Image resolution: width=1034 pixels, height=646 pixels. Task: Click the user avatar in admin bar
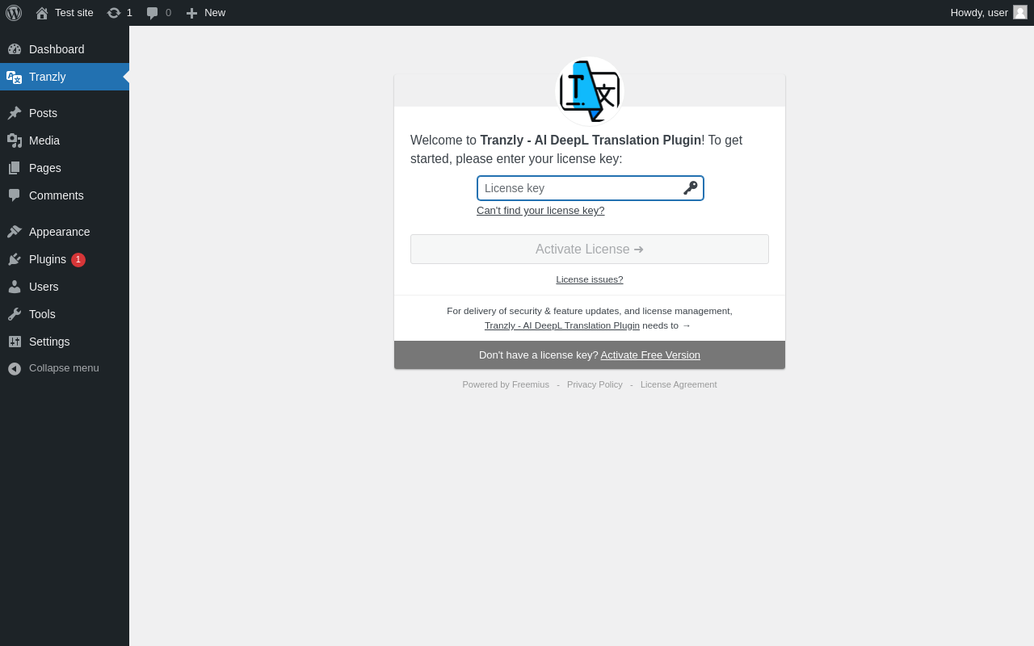(x=1020, y=12)
